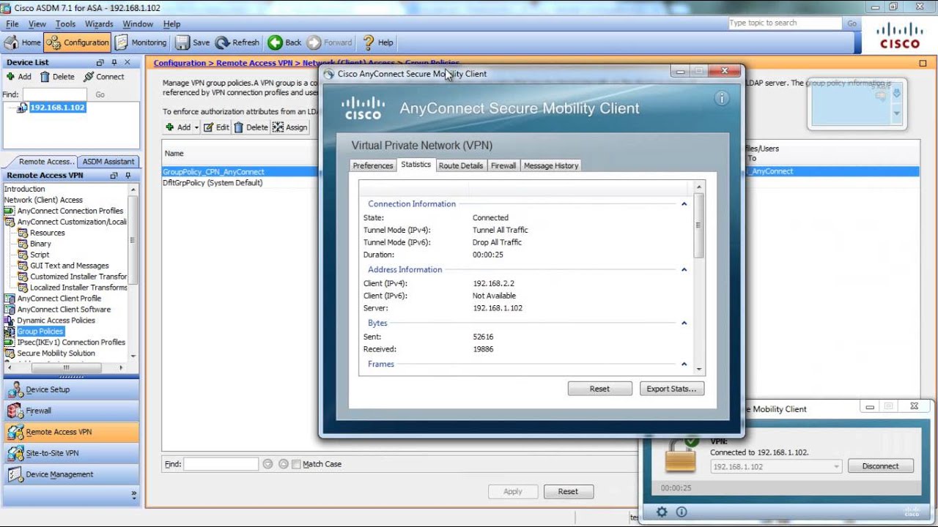
Task: Select the Script tree item
Action: click(34, 255)
